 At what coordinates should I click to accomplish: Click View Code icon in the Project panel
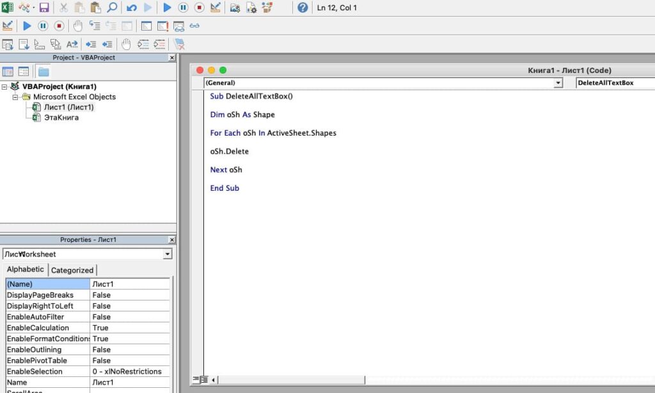click(x=8, y=72)
